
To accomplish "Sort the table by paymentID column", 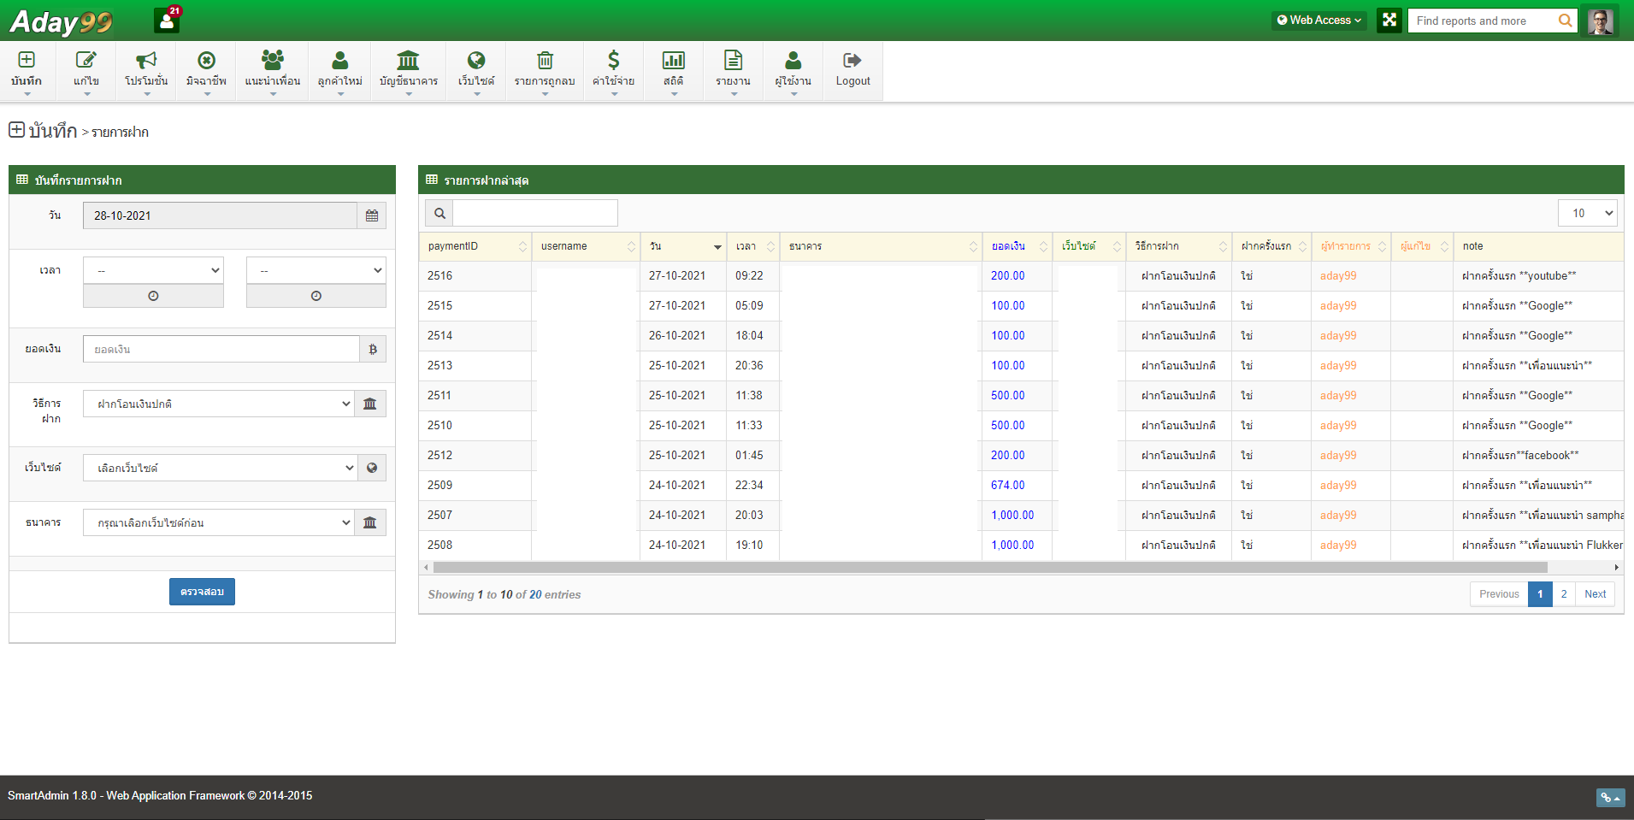I will [475, 246].
